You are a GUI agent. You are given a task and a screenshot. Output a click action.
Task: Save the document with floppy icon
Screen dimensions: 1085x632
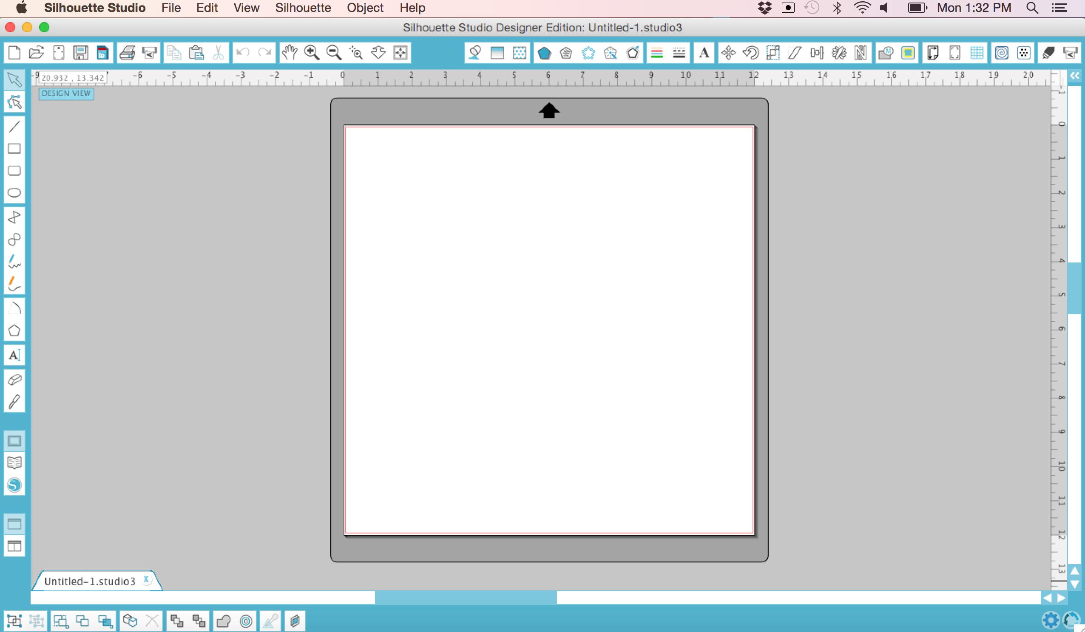80,53
